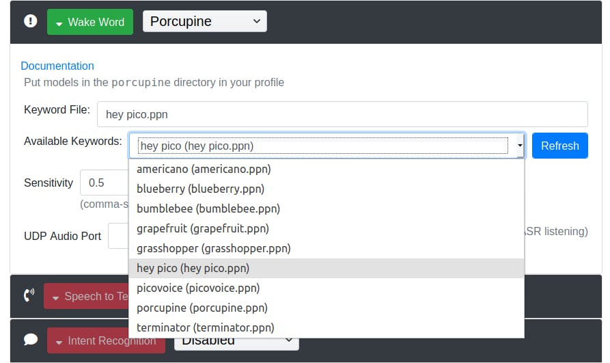Collapse the Available Keywords combo box arrow
The height and width of the screenshot is (363, 610).
(x=520, y=146)
